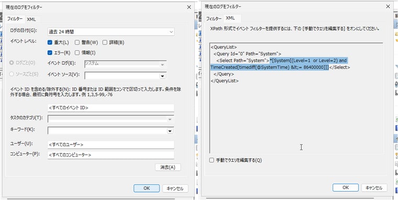Enable 詳細(B) event level checkbox
Screen dimensions: 398x200
105,42
